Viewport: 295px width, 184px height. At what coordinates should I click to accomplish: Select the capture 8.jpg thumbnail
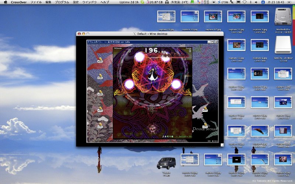click(x=260, y=102)
